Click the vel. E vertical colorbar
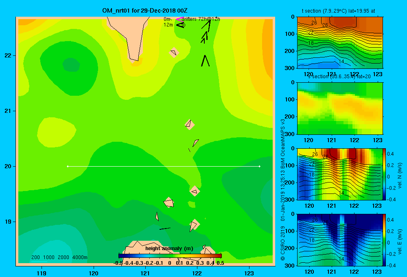 click(x=384, y=240)
